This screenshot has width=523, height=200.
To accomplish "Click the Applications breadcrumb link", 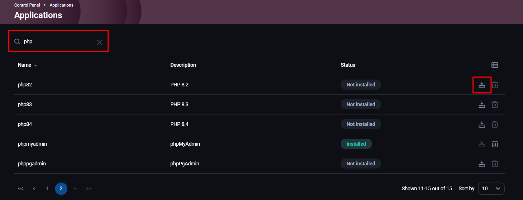I will [x=61, y=5].
